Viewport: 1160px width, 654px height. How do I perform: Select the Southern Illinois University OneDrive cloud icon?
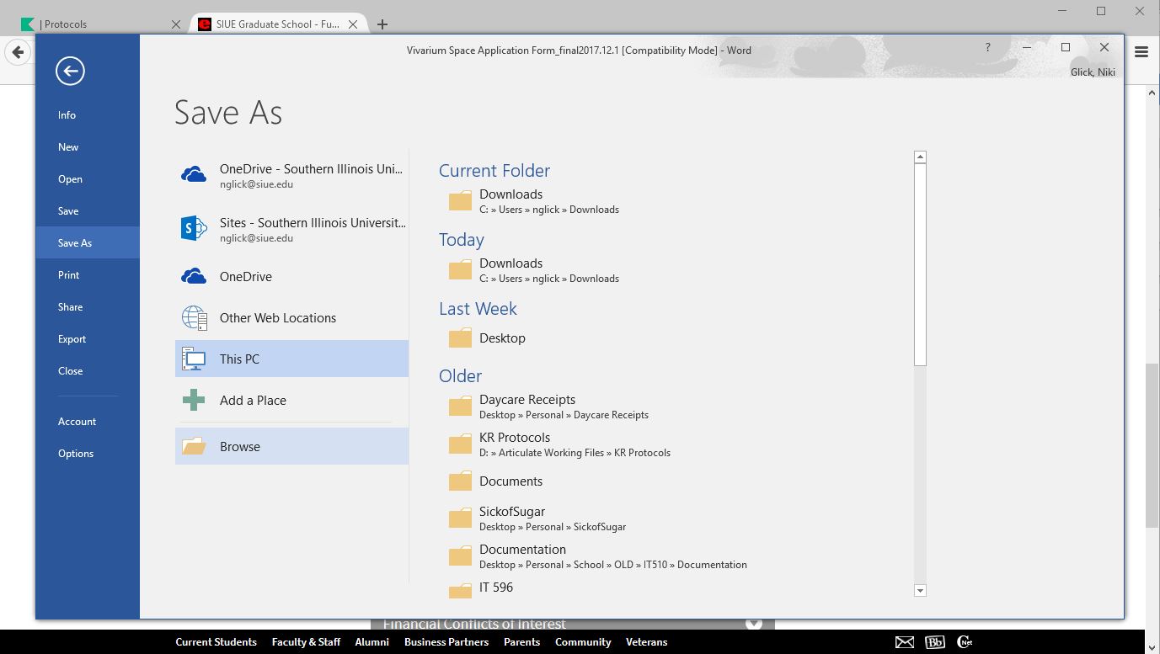pos(194,175)
